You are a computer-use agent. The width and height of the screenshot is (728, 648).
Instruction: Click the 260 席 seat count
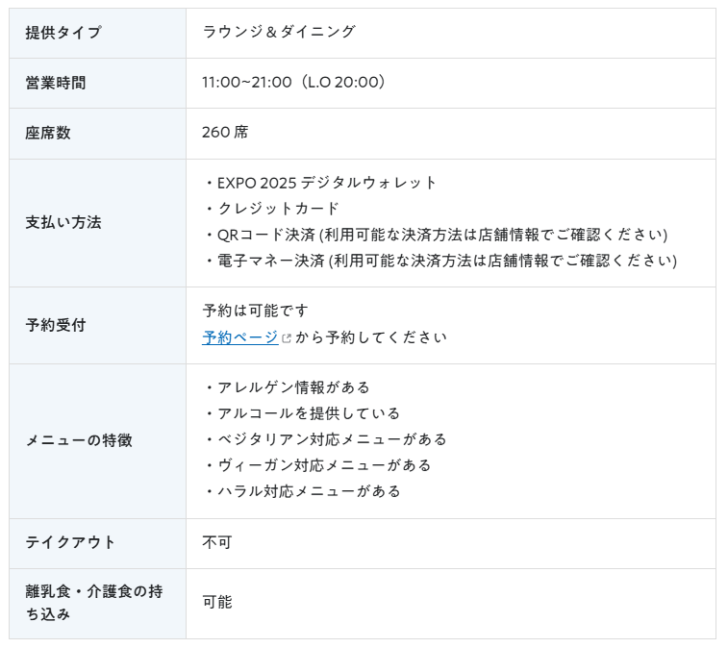click(225, 133)
